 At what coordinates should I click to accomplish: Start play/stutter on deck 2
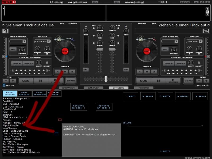173,81
